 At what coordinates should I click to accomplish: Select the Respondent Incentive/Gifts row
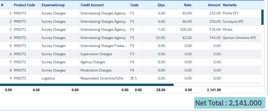(131, 78)
